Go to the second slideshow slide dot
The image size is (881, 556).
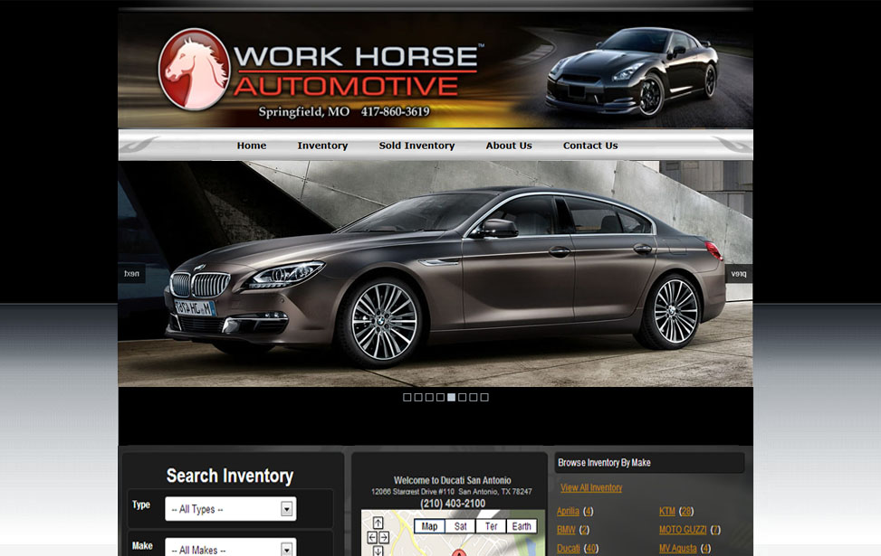(418, 397)
